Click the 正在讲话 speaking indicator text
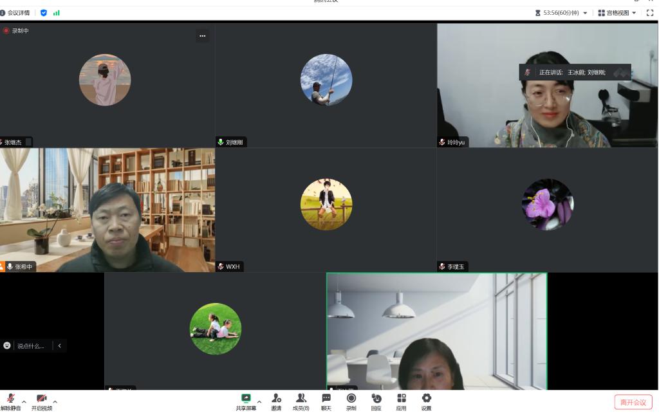 point(572,73)
